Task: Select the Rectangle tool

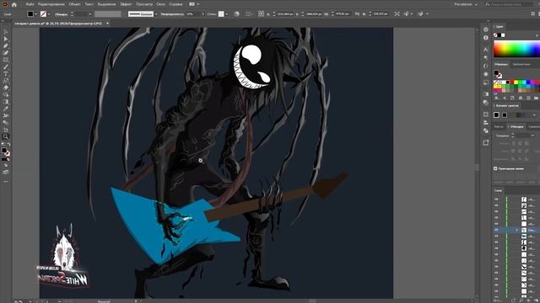Action: (x=6, y=60)
